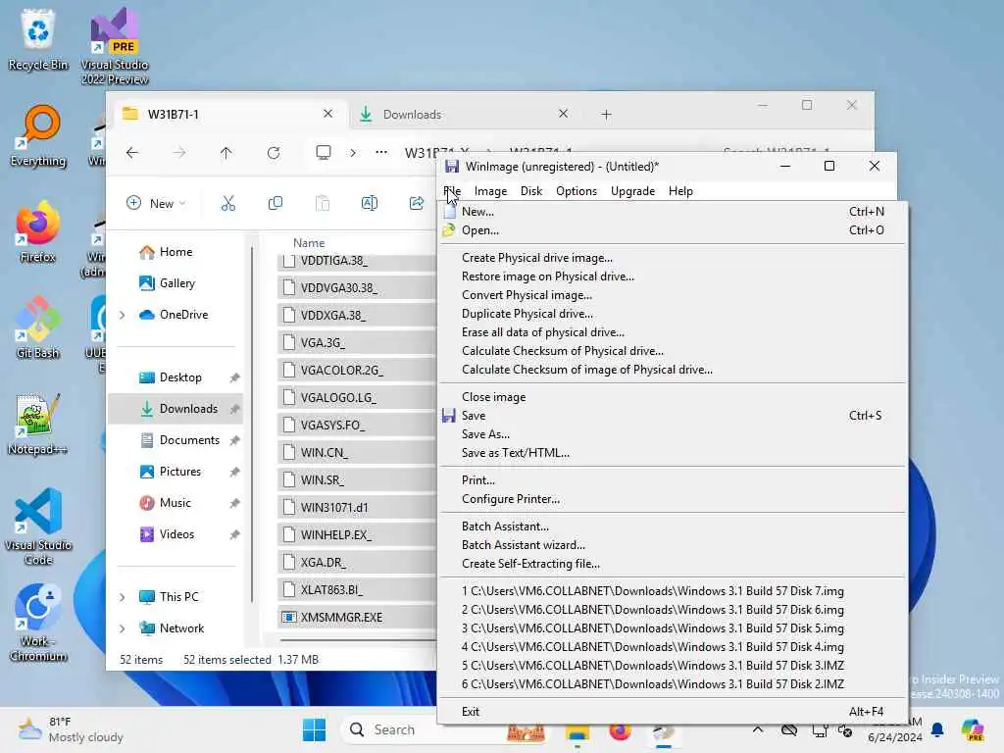This screenshot has height=753, width=1004.
Task: Open Recycle Bin desktop icon
Action: (38, 39)
